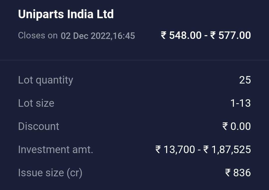
Task: Click the Discount label
Action: [39, 126]
